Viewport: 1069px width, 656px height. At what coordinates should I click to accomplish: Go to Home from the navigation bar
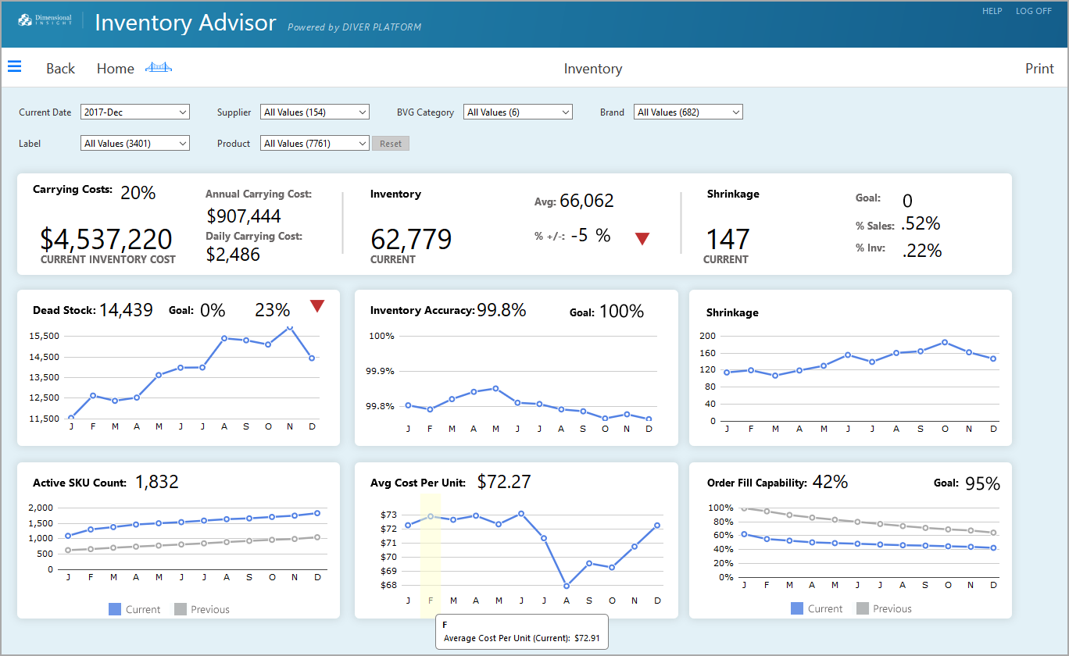(115, 69)
